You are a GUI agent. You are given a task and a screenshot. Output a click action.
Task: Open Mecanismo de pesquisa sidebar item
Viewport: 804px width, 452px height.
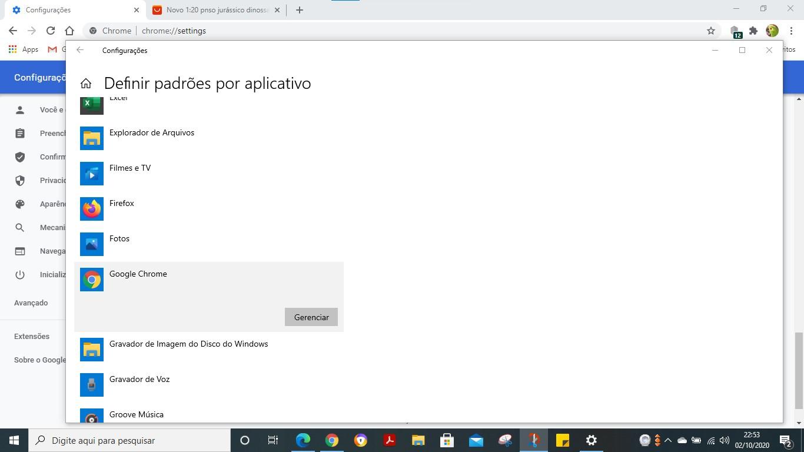pos(33,228)
